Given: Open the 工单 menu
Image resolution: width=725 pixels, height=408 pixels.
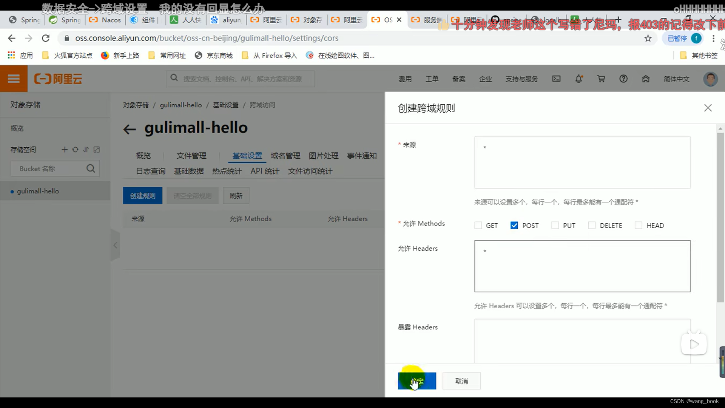Looking at the screenshot, I should (x=432, y=79).
